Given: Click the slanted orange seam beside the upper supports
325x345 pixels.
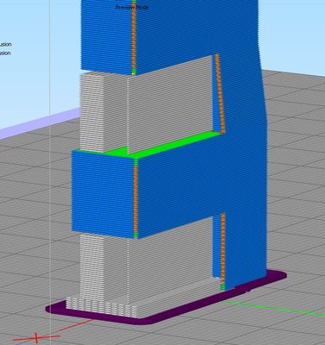Looking at the screenshot, I should click(x=220, y=93).
